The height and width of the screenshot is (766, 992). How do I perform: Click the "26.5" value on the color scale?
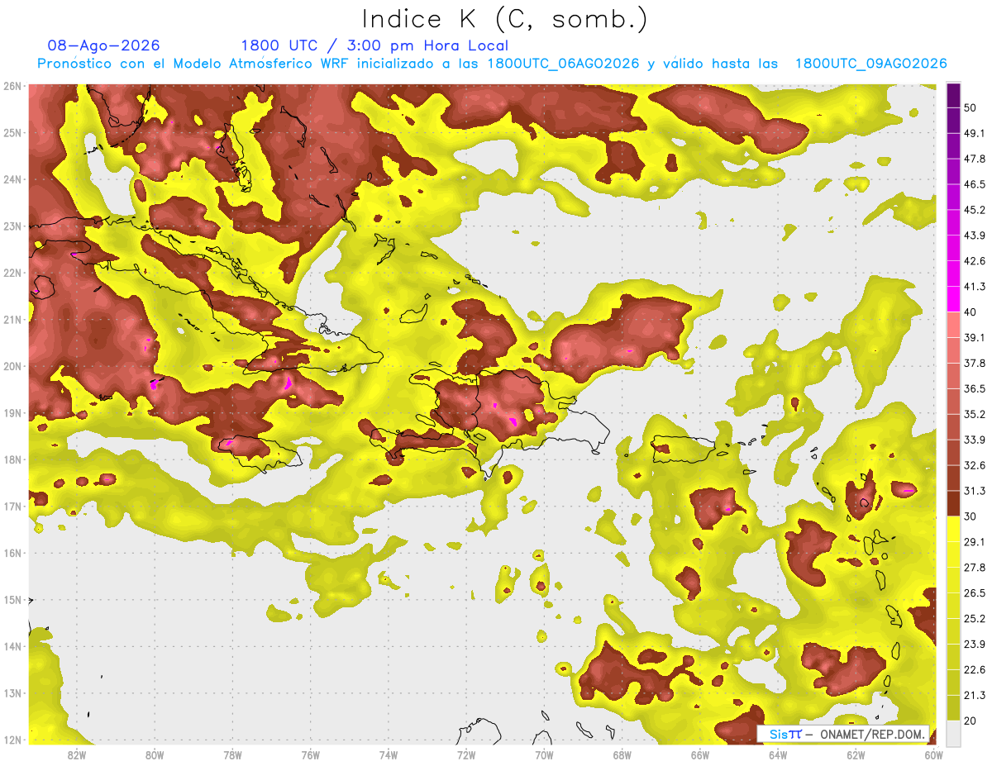(975, 592)
